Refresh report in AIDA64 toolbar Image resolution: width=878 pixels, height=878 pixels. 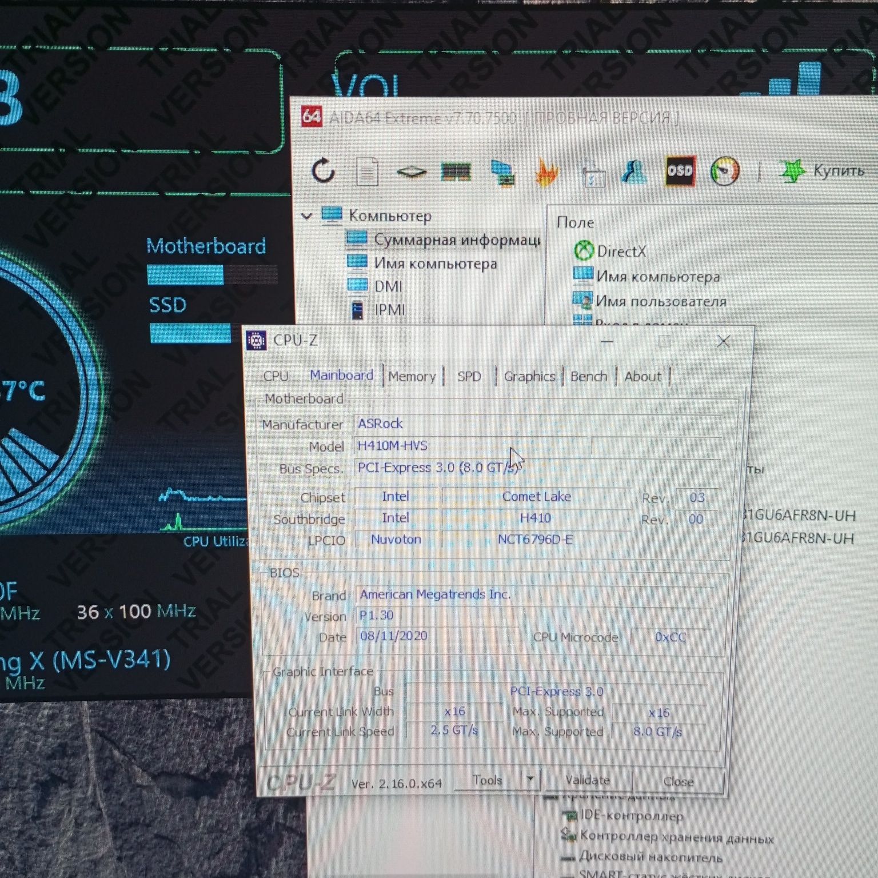(324, 170)
